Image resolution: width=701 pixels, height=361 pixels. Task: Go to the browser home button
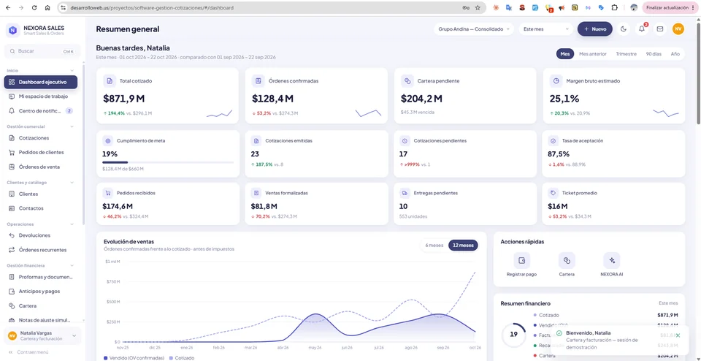click(47, 7)
